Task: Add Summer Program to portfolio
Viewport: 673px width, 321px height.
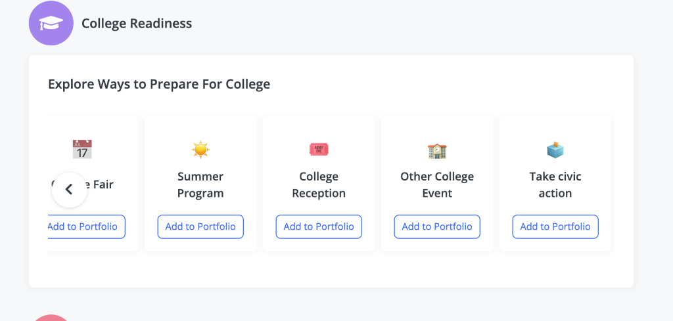Action: [x=200, y=226]
